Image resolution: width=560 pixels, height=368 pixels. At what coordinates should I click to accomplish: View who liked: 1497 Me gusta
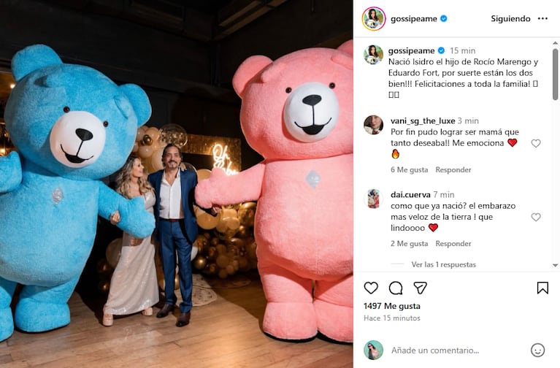tap(392, 306)
